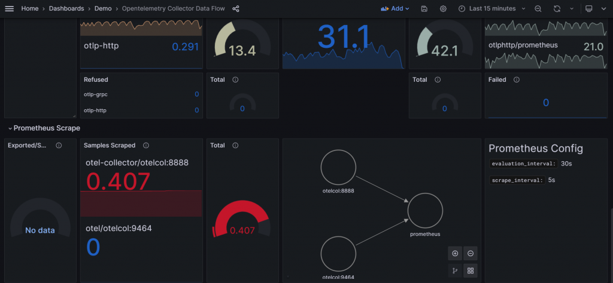Open refresh interval dropdown arrow
Screen dimensions: 613x283
tap(572, 8)
